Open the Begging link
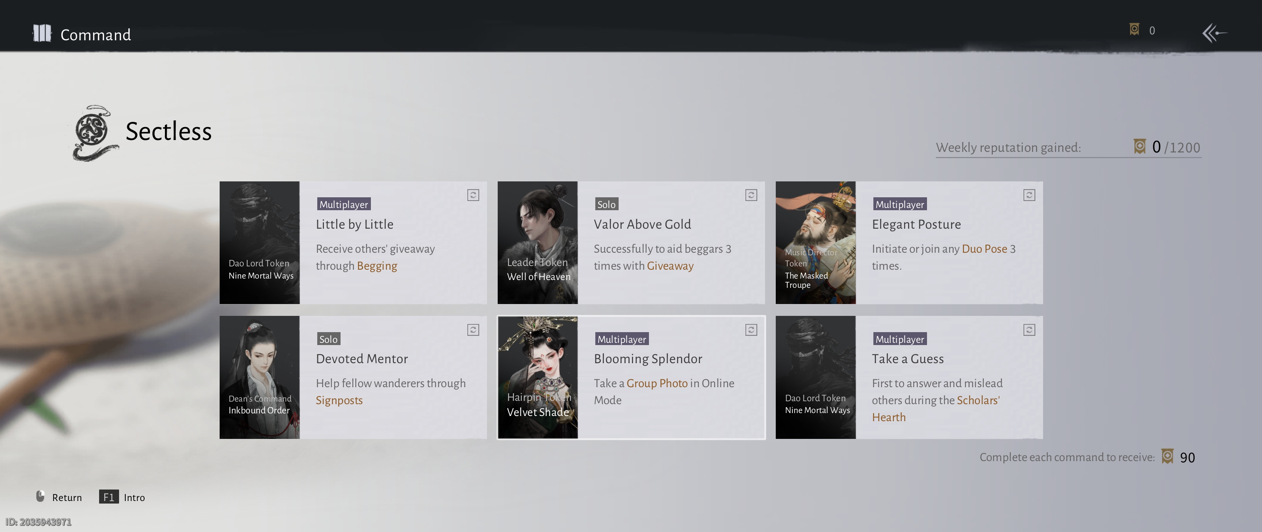Screen dimensions: 1262x532 point(377,266)
